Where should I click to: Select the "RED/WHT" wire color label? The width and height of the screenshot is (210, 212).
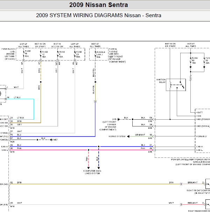192,203
